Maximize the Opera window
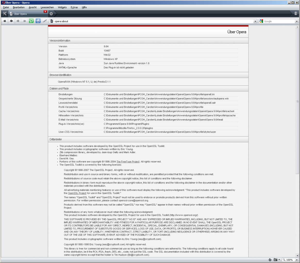300x263 pixels. point(293,3)
